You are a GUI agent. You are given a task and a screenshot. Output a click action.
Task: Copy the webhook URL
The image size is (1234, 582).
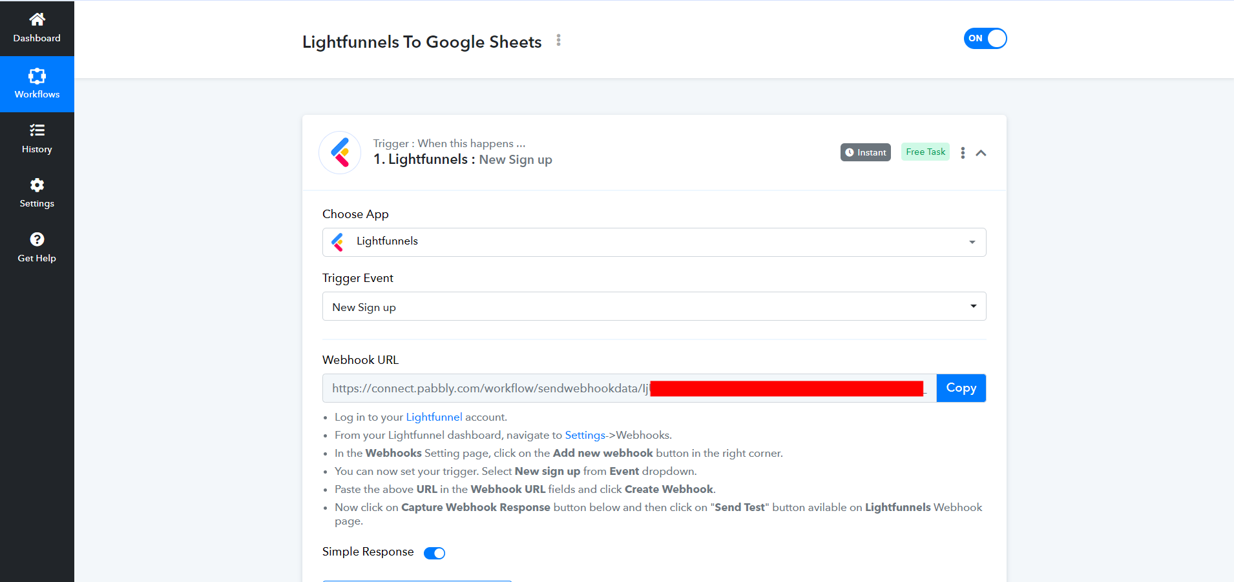coord(961,388)
